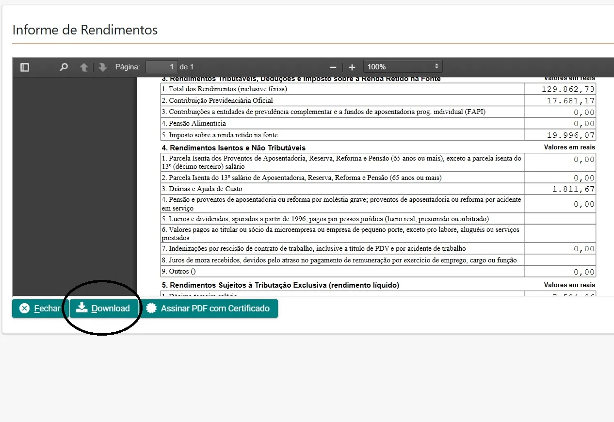Navigate to the next page
The image size is (614, 422).
coord(102,66)
